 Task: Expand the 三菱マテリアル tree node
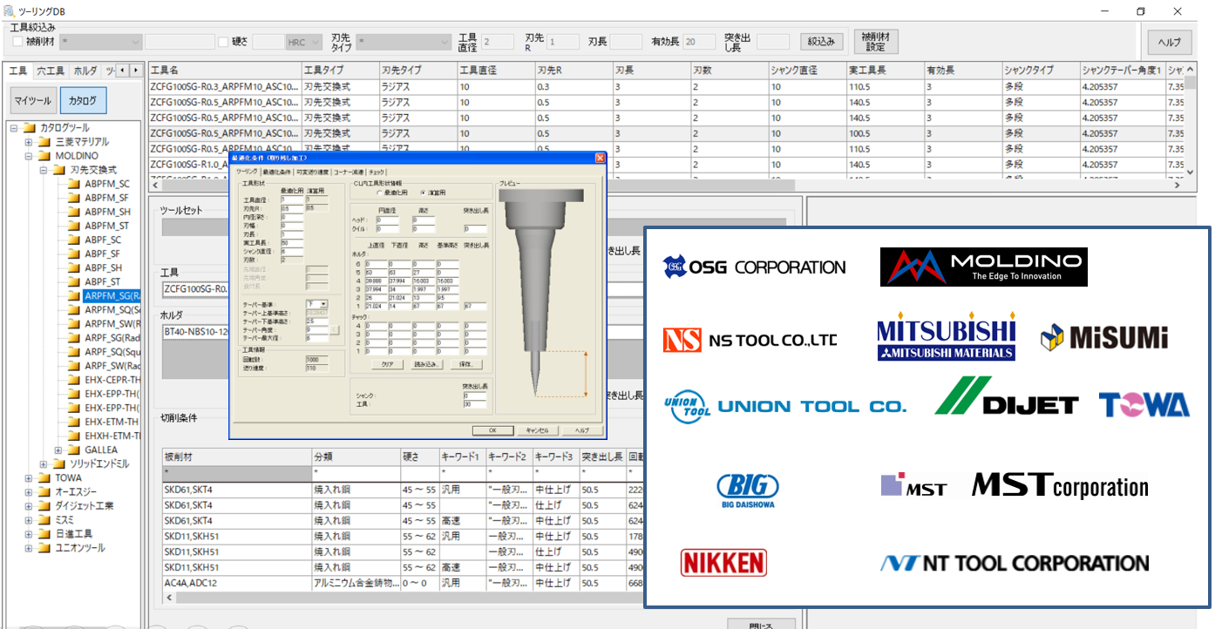[29, 142]
